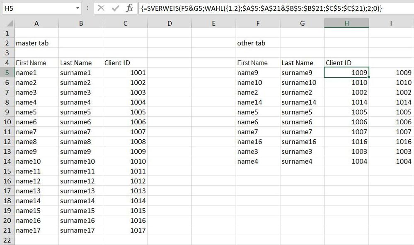Click 'Last Name' header in column G
The width and height of the screenshot is (414, 245).
[x=302, y=63]
